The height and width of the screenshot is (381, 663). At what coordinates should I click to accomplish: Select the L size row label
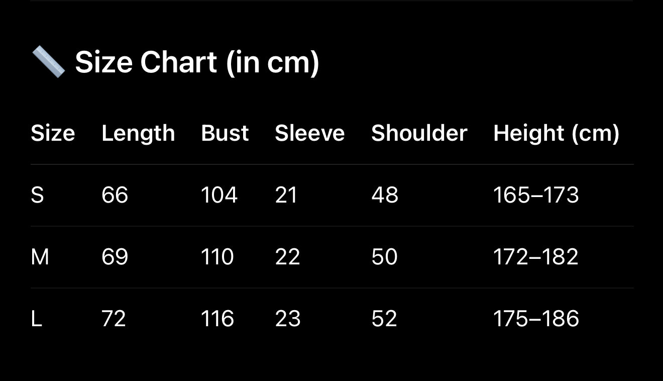click(36, 319)
